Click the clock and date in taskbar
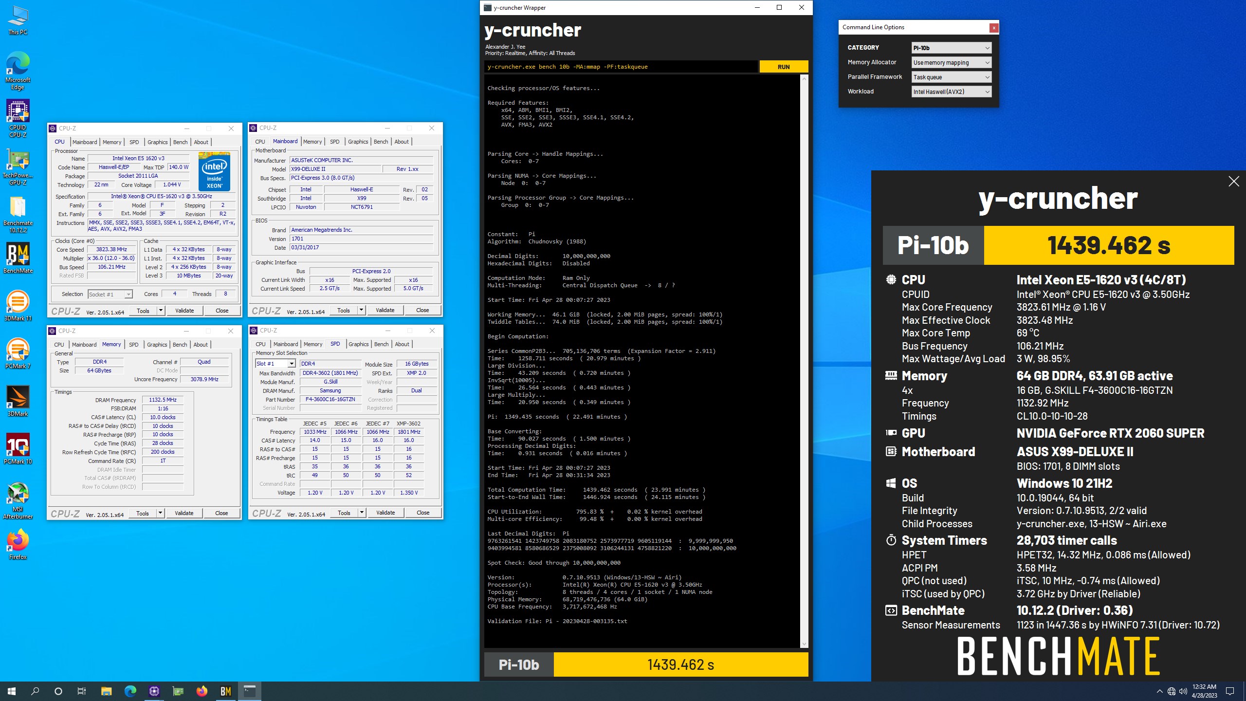This screenshot has height=701, width=1246. point(1204,691)
